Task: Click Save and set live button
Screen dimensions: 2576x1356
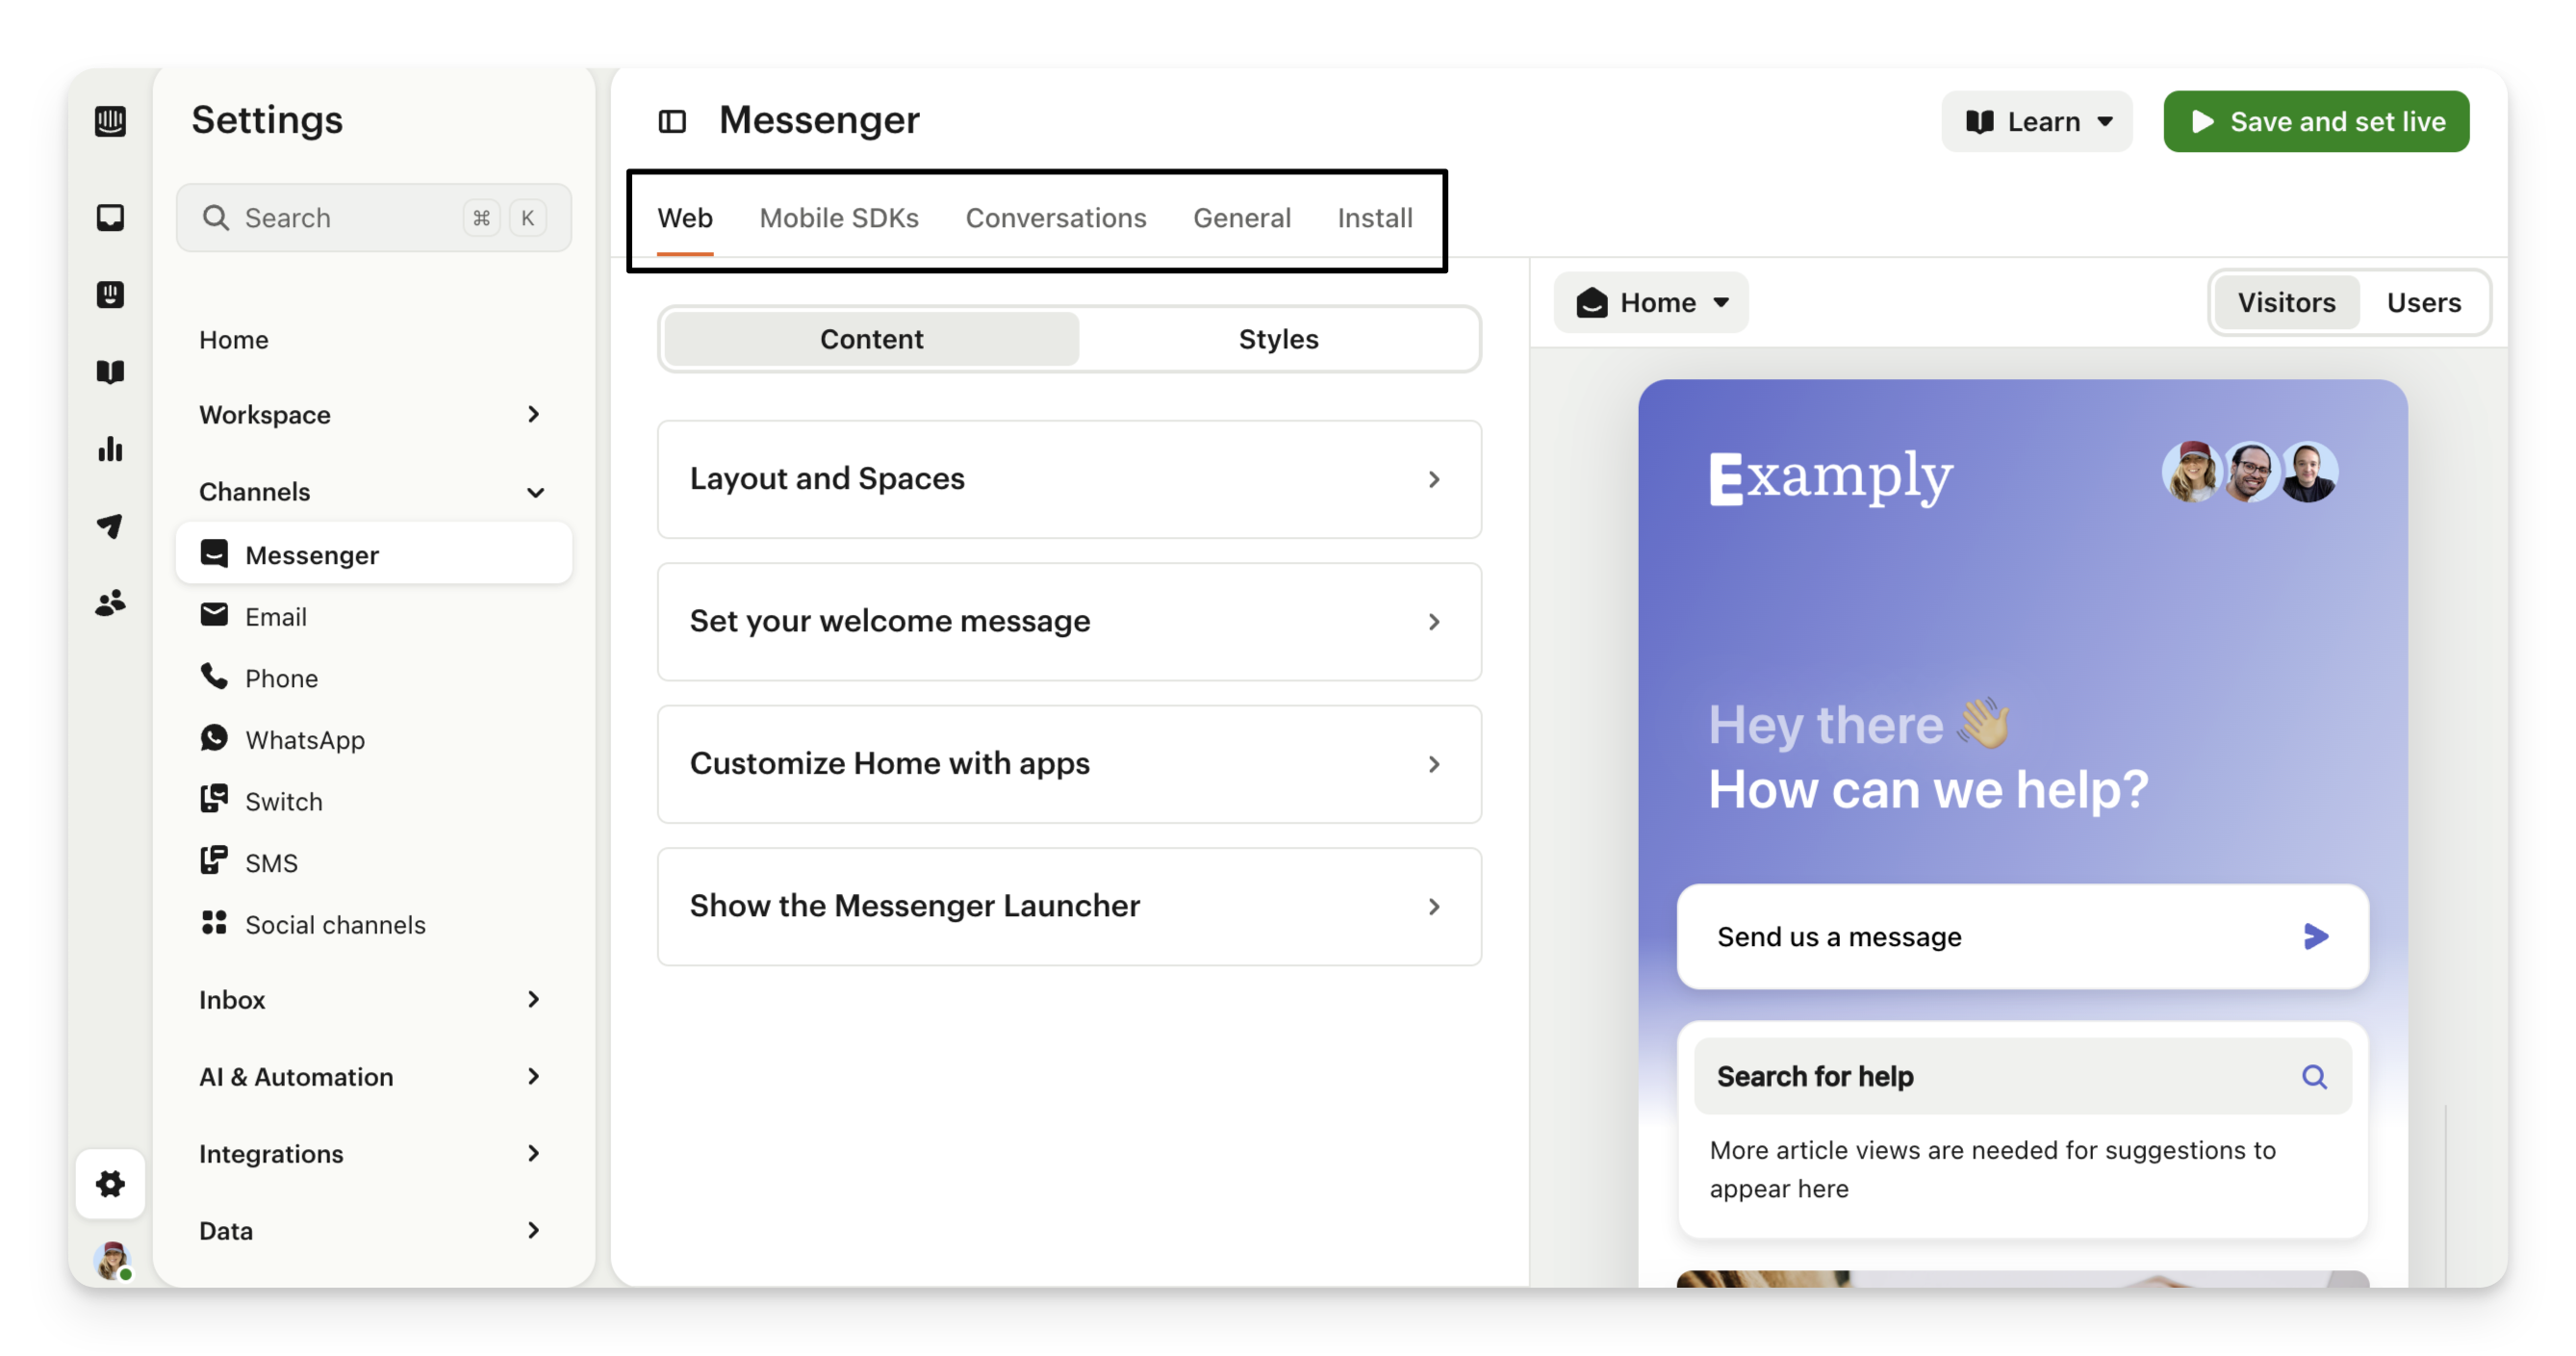Action: (2316, 122)
